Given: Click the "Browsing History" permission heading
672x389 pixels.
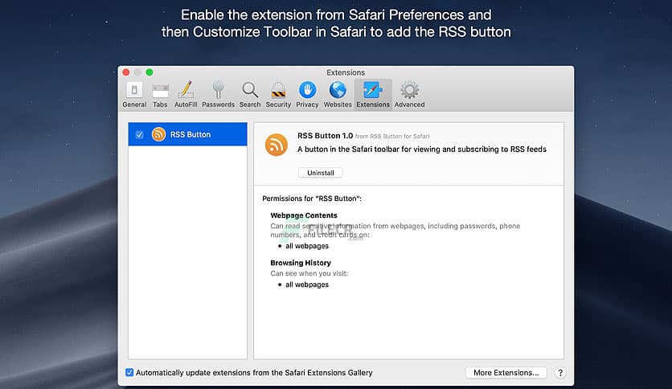Looking at the screenshot, I should (x=301, y=263).
